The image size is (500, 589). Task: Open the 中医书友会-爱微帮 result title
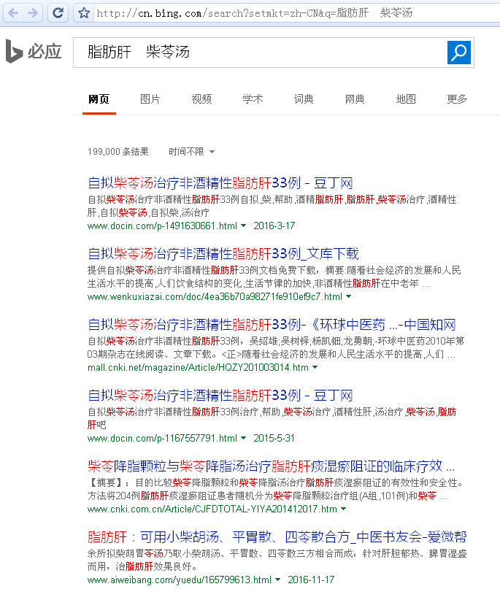277,537
